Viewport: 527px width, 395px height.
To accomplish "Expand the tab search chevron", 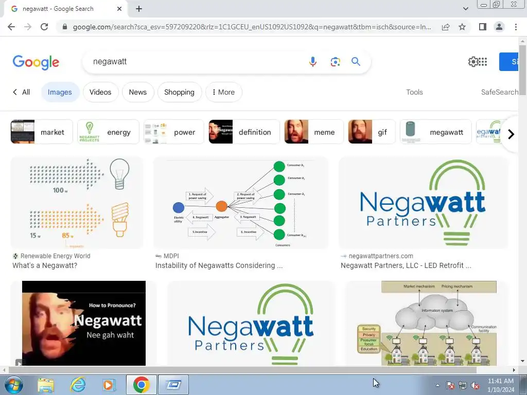I will [465, 9].
